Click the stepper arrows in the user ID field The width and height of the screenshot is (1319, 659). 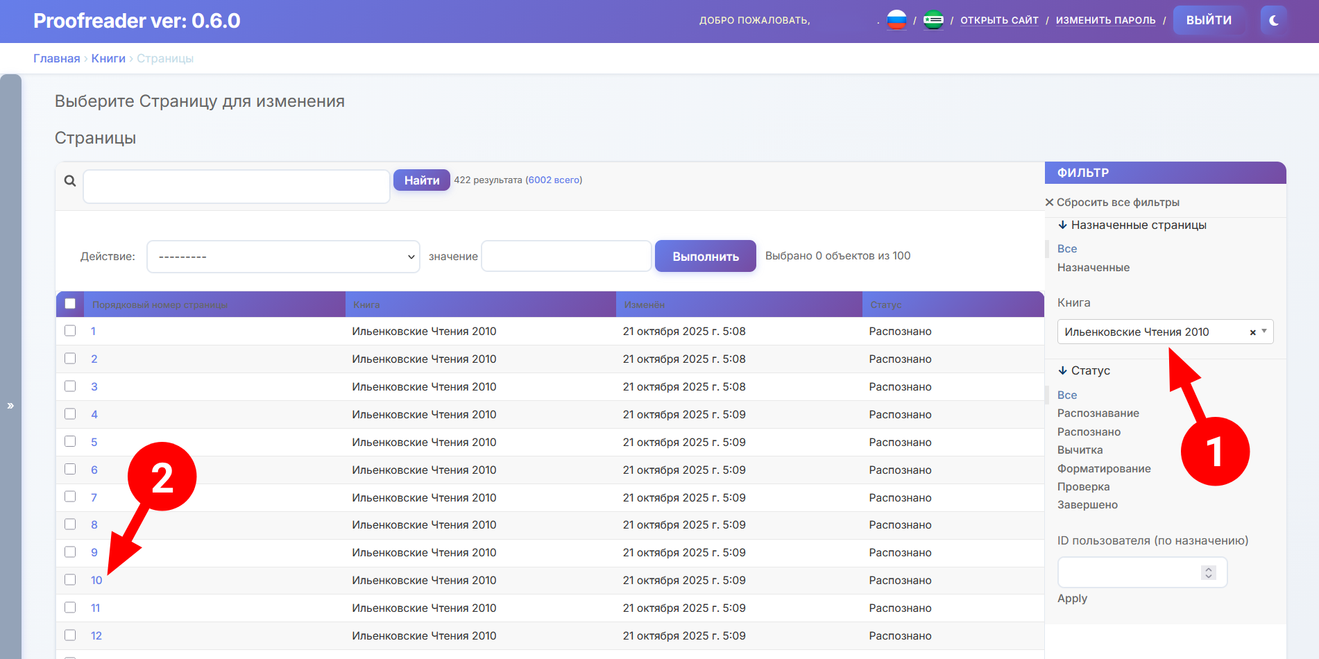[1209, 572]
